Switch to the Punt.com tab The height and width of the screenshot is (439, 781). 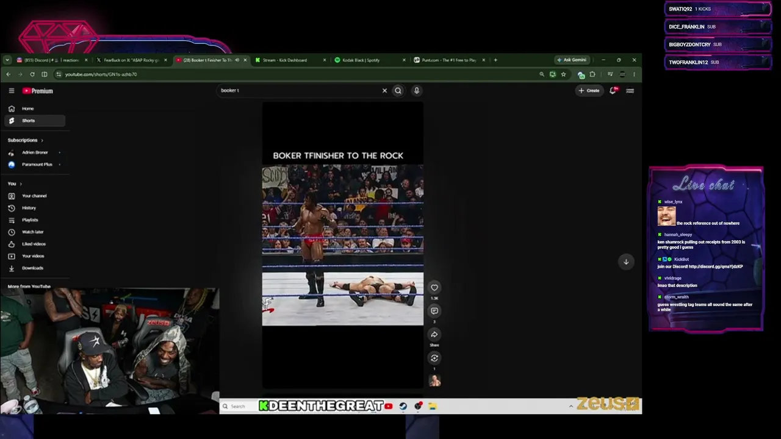coord(448,60)
